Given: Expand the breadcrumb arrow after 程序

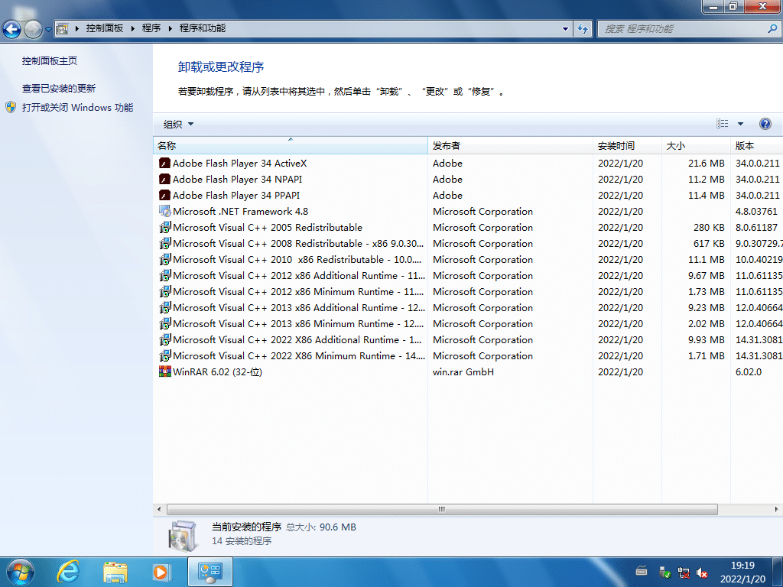Looking at the screenshot, I should [170, 28].
